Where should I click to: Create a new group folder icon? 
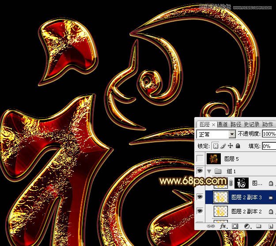point(258,226)
